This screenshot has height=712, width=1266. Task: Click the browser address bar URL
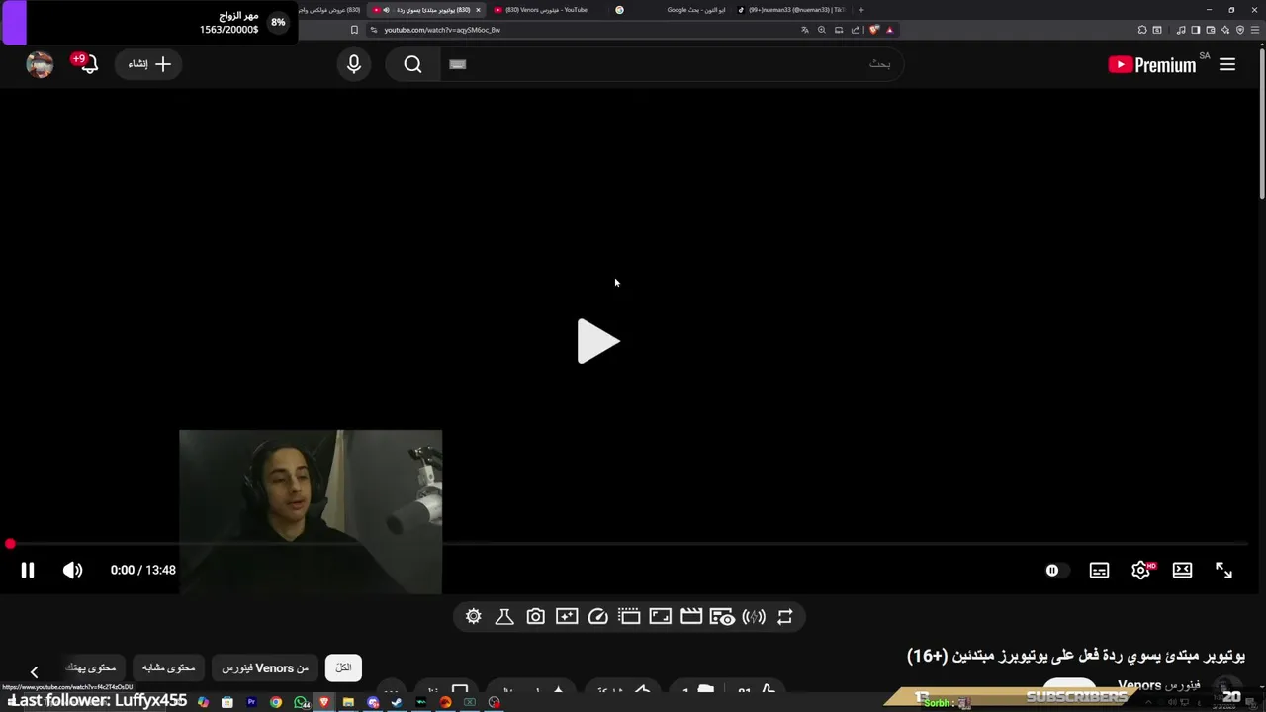[442, 30]
